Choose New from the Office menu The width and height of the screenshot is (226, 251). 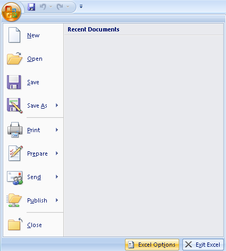(x=33, y=35)
